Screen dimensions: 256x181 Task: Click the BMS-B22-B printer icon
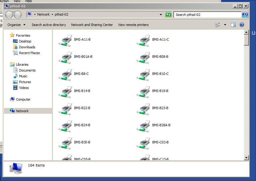click(65, 109)
